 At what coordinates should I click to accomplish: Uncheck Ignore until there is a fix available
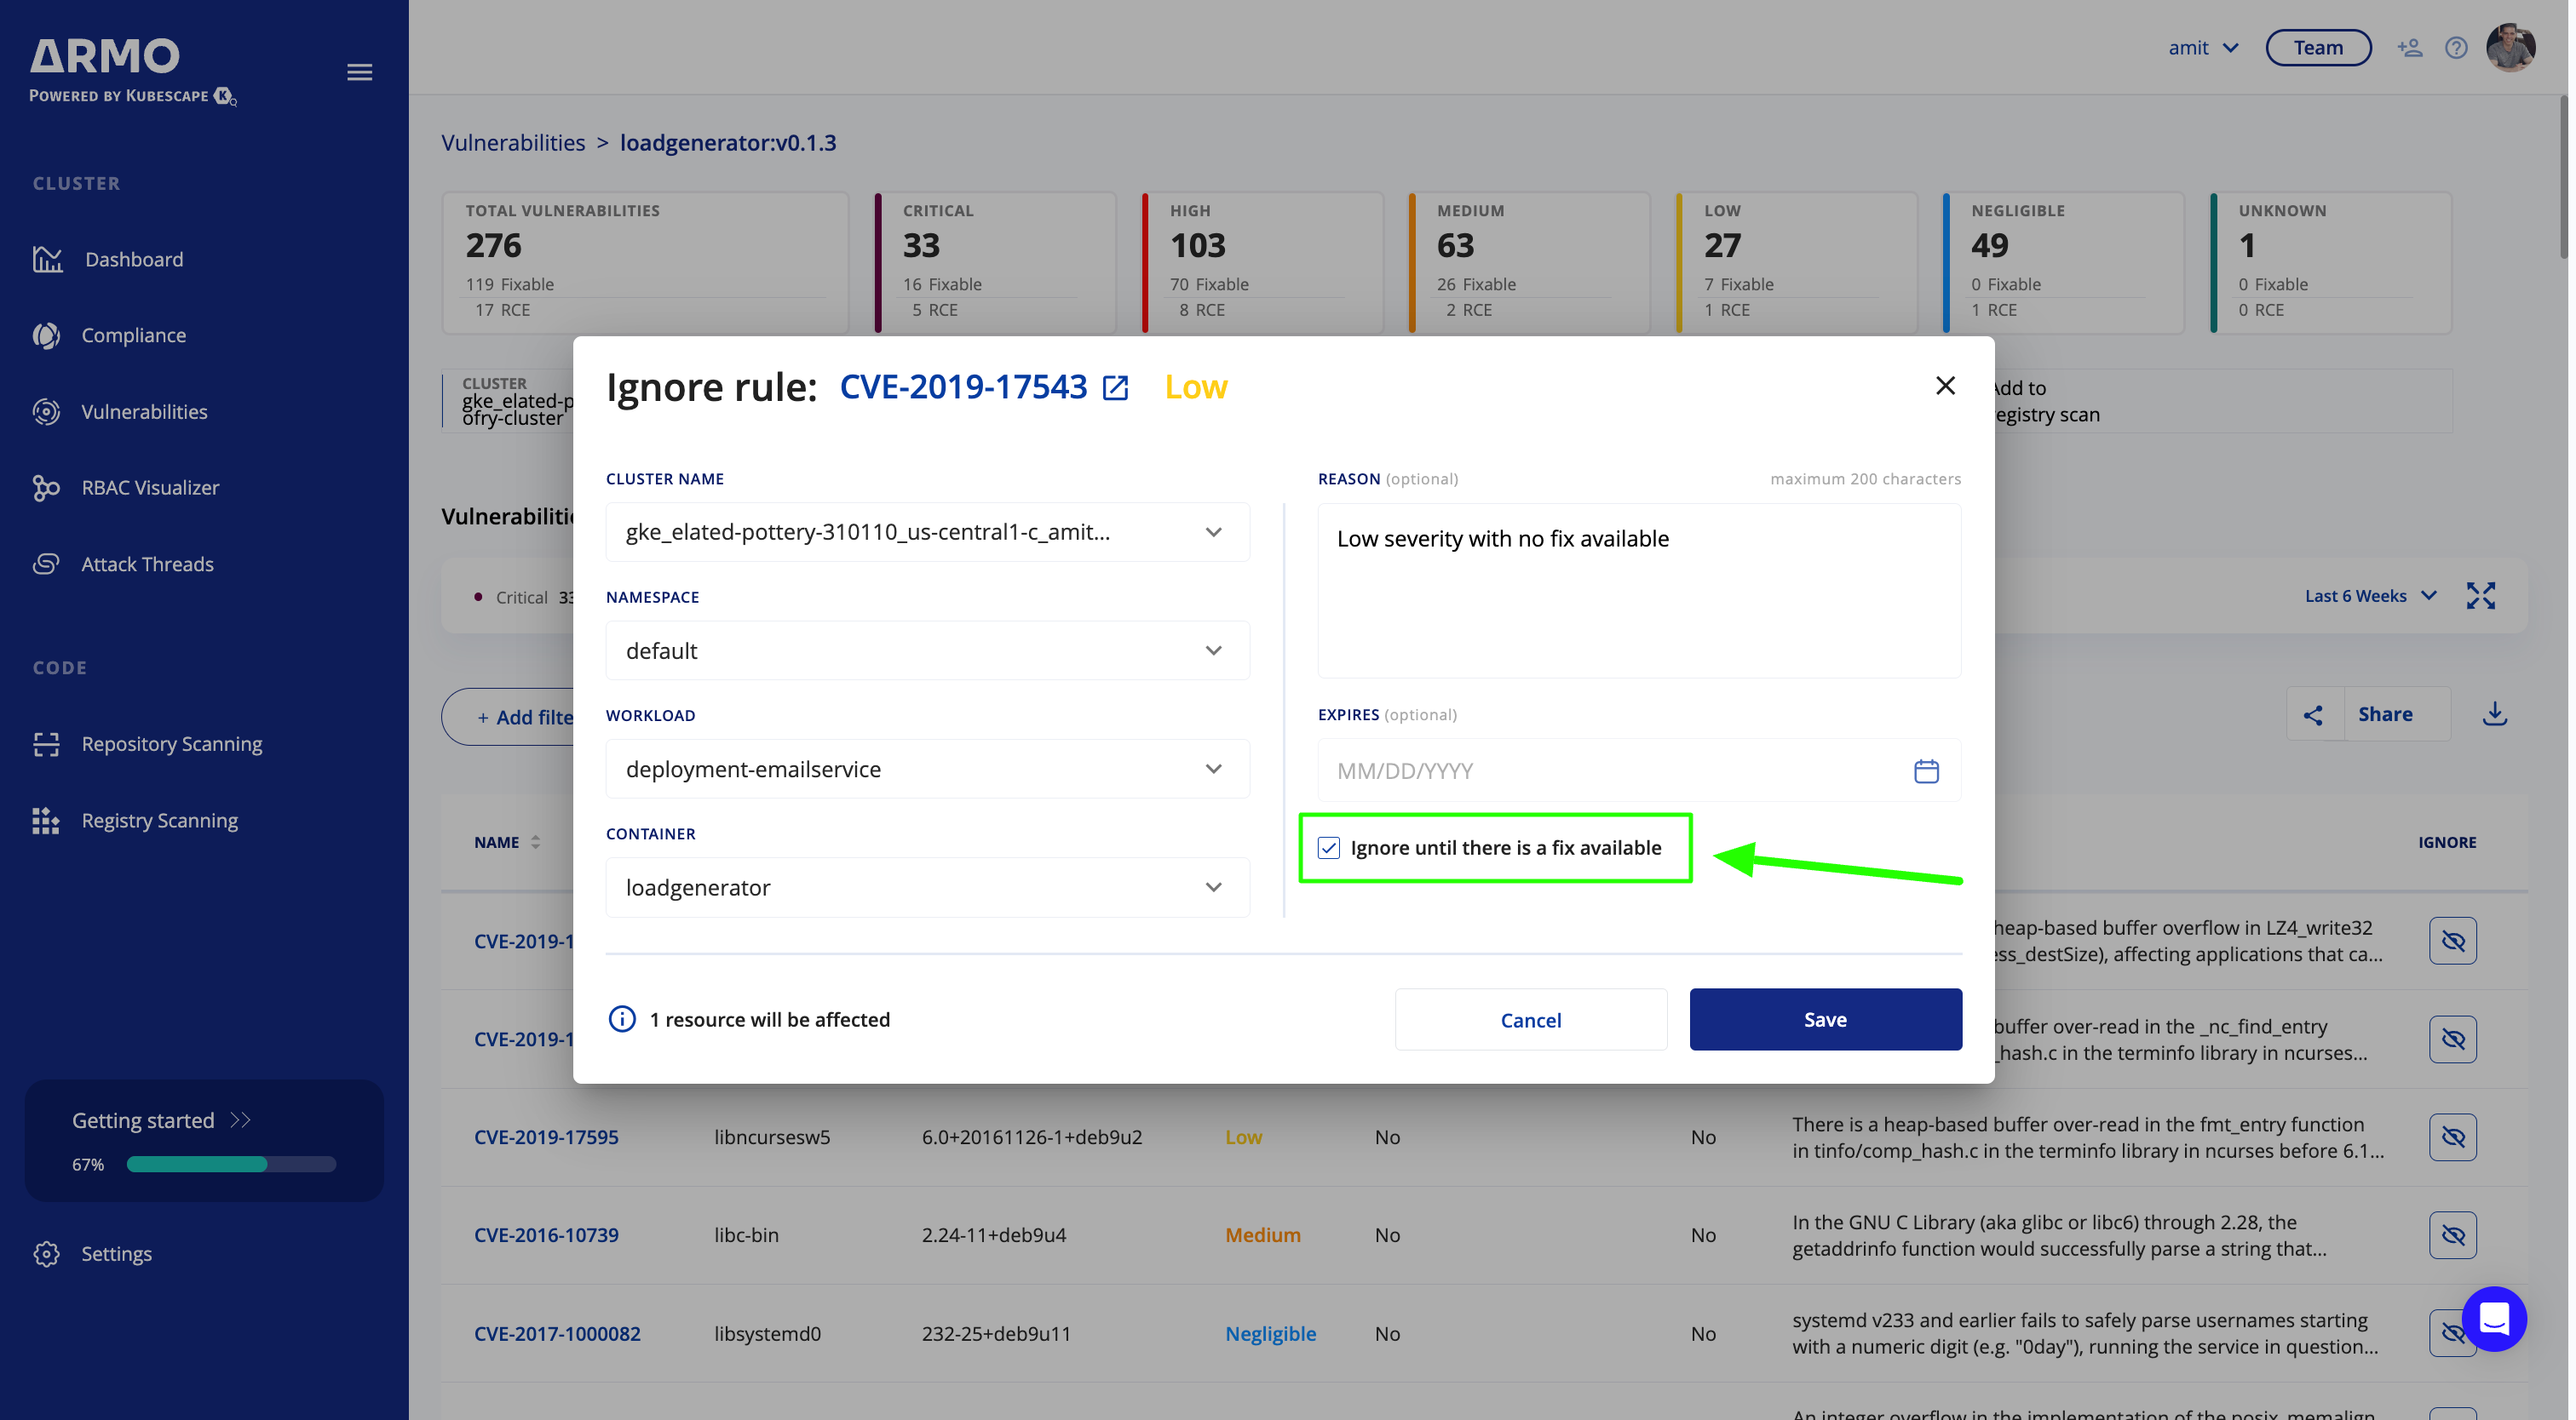(x=1328, y=847)
